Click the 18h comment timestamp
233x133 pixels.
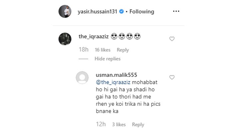point(83,50)
